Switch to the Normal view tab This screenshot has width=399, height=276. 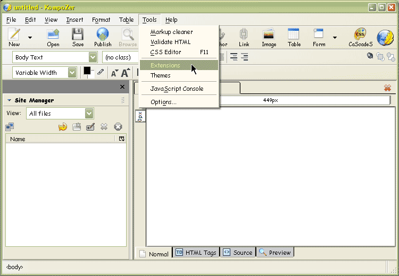153,253
